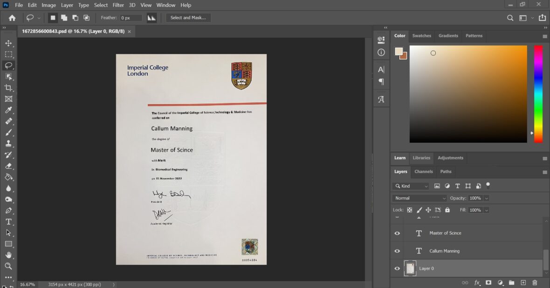Select the Pen tool
Screen dimensions: 550x288
(8, 211)
